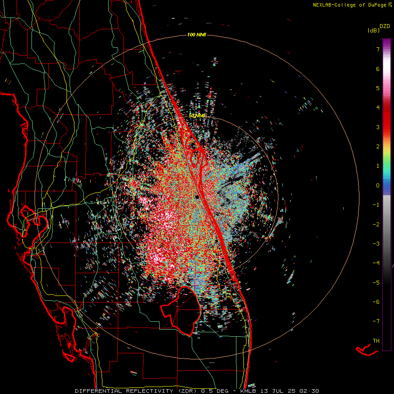Click the -4 value on the scale
The width and height of the screenshot is (394, 394).
pyautogui.click(x=376, y=263)
